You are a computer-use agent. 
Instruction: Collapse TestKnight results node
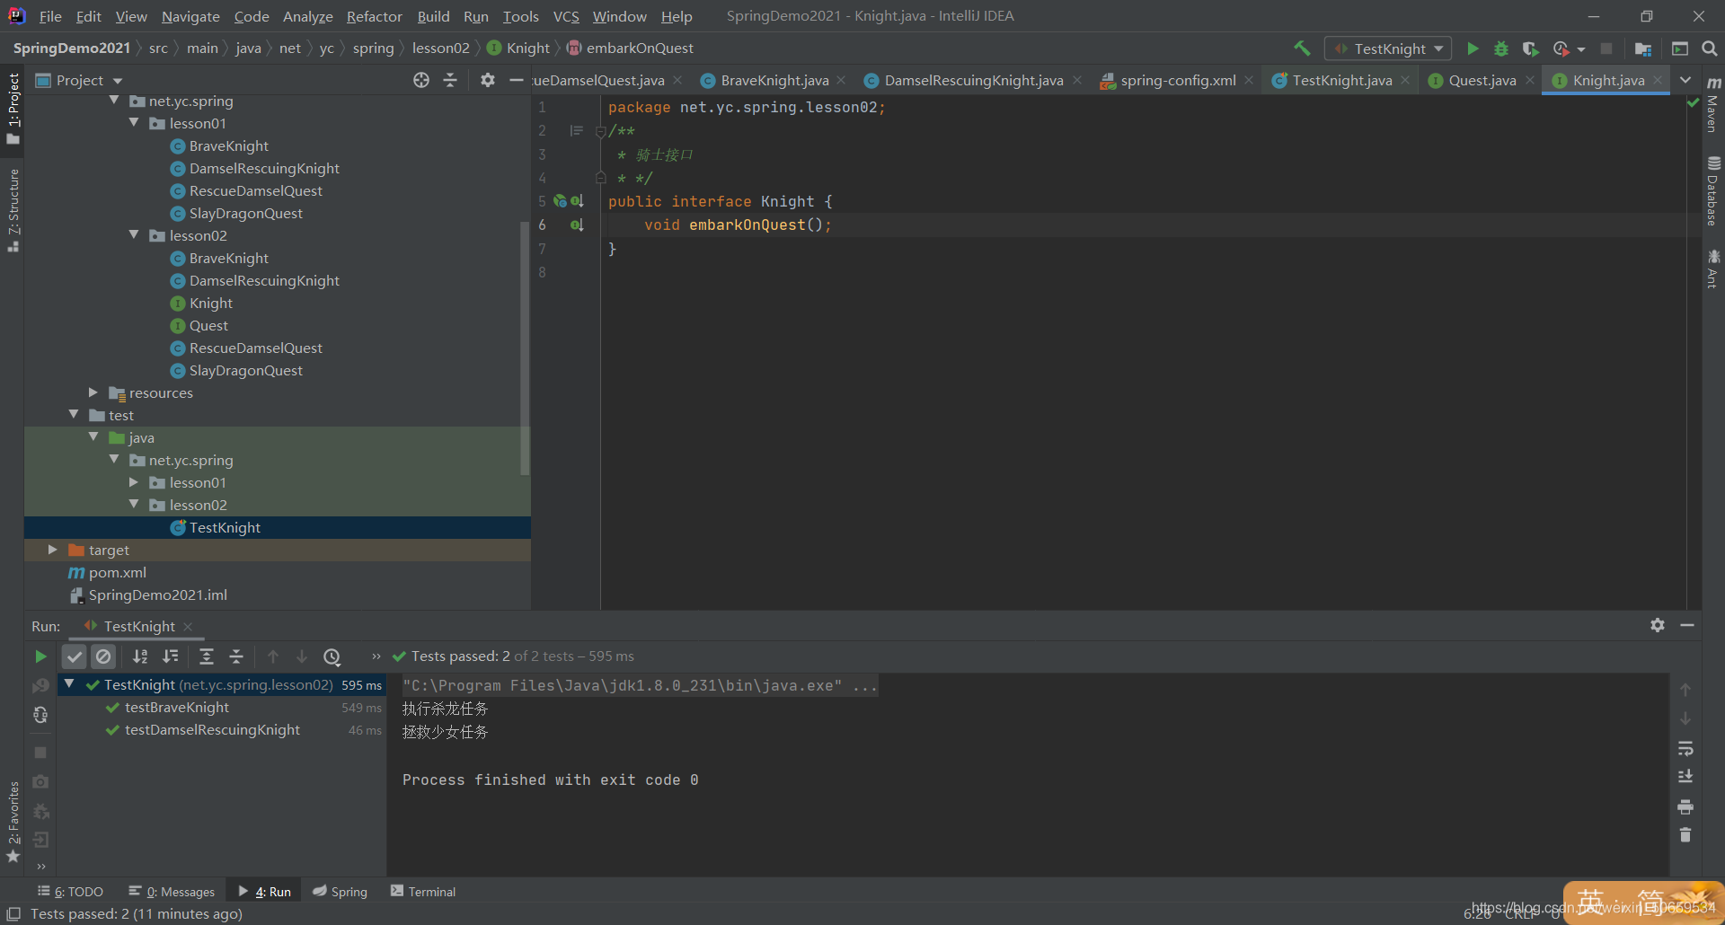tap(69, 684)
